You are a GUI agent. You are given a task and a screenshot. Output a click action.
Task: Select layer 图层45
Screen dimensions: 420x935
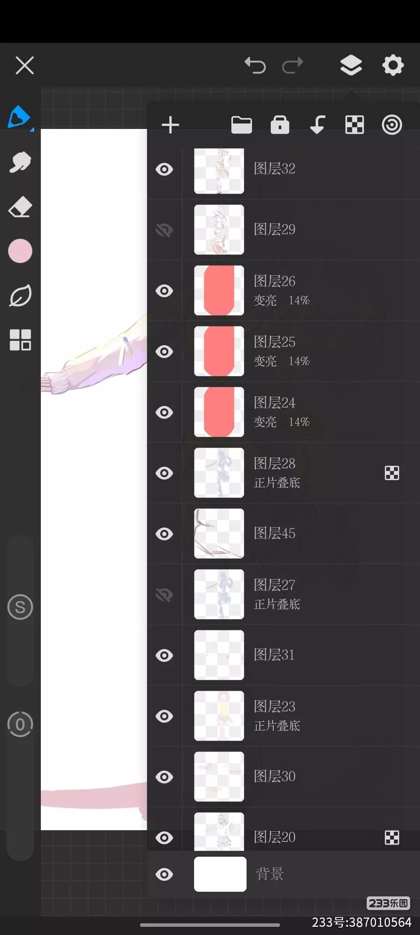(x=283, y=533)
